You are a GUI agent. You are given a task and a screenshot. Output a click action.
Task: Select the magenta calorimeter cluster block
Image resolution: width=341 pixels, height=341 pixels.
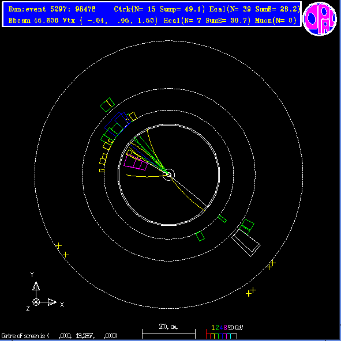pos(136,162)
